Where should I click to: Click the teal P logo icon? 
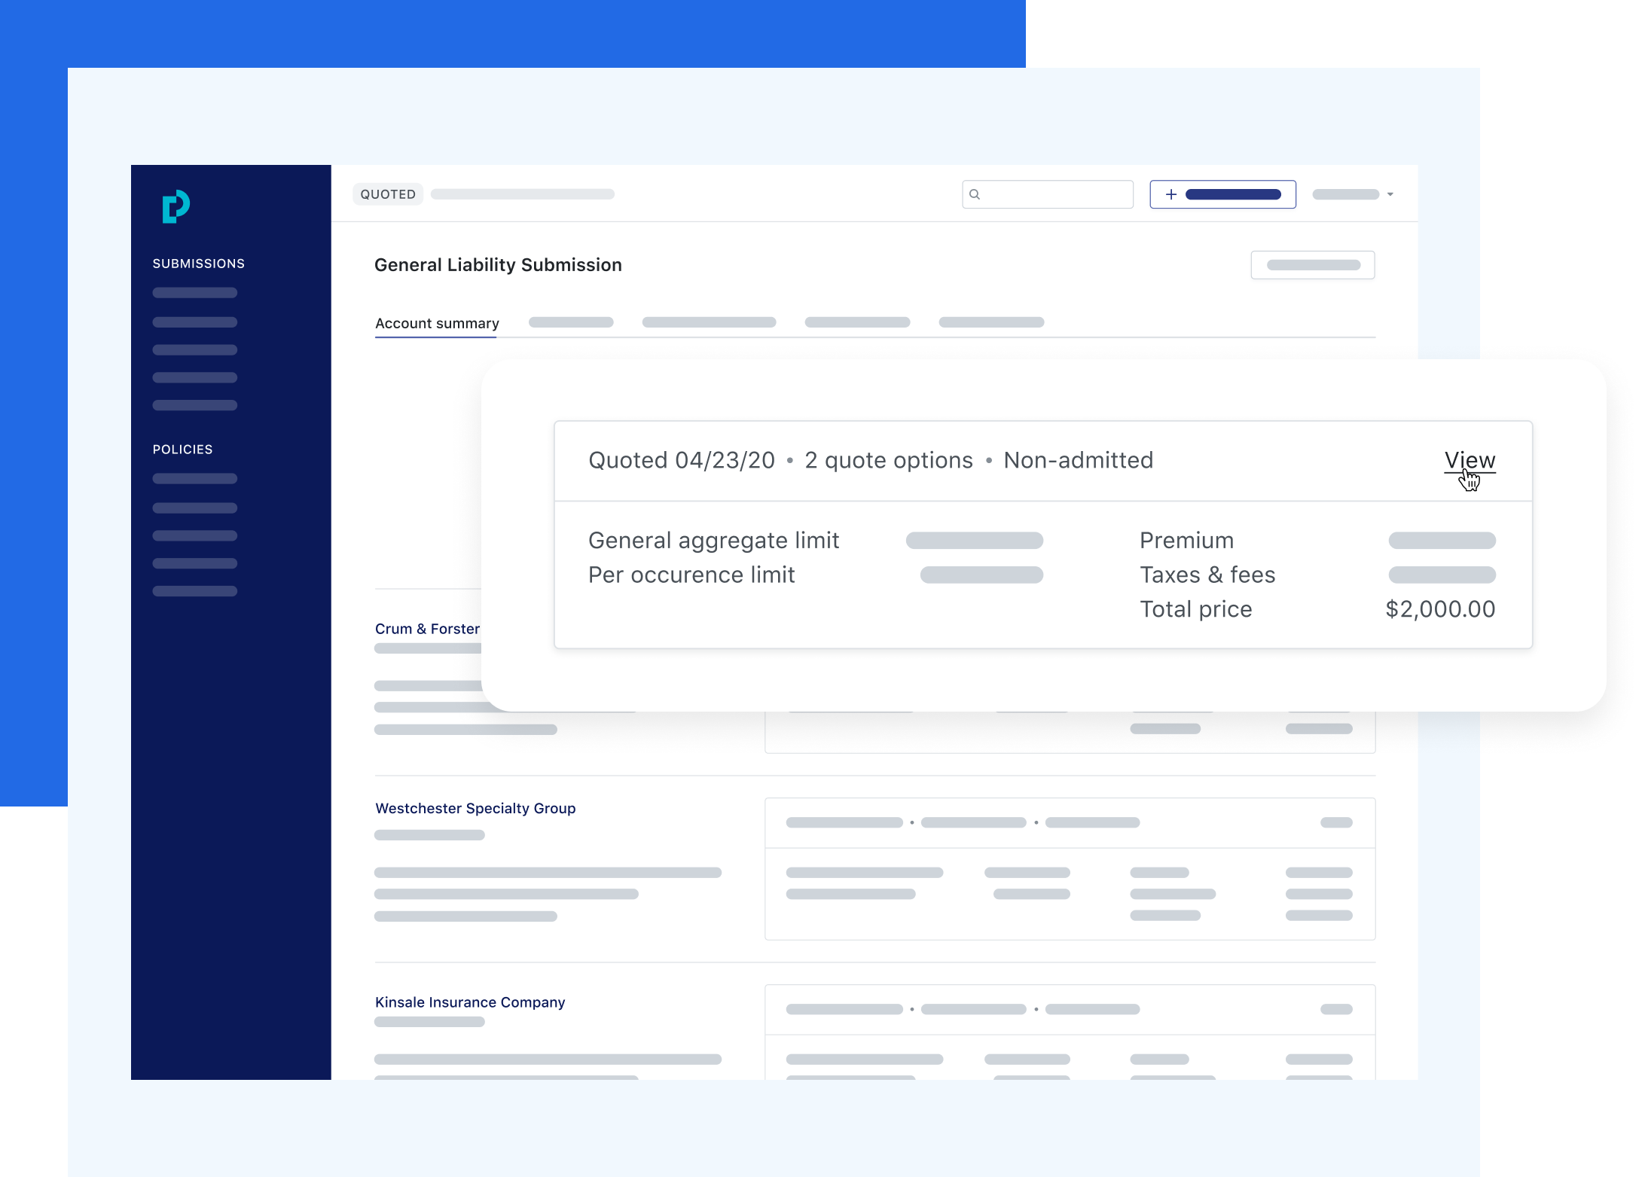(175, 206)
